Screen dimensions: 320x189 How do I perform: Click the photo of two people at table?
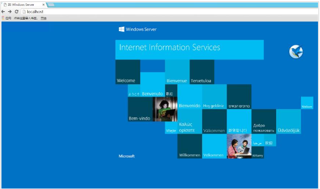click(x=239, y=146)
